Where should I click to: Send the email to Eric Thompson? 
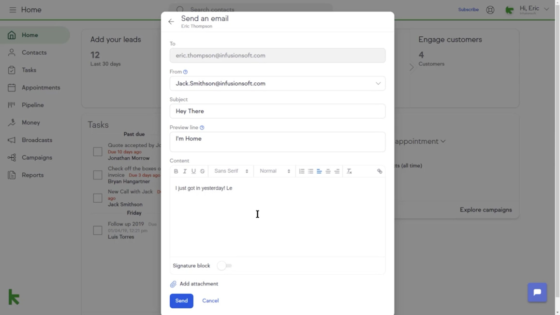(181, 300)
